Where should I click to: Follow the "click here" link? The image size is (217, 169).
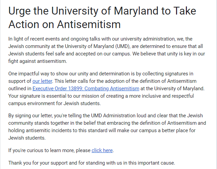click(102, 150)
